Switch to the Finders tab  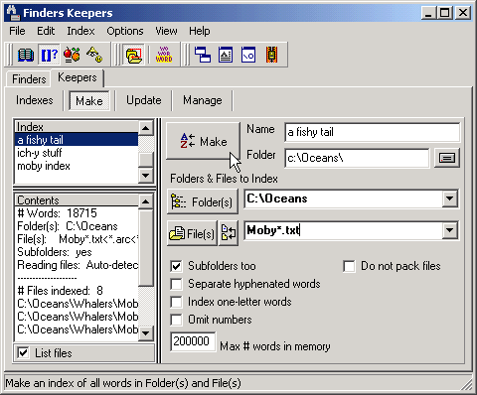point(29,79)
